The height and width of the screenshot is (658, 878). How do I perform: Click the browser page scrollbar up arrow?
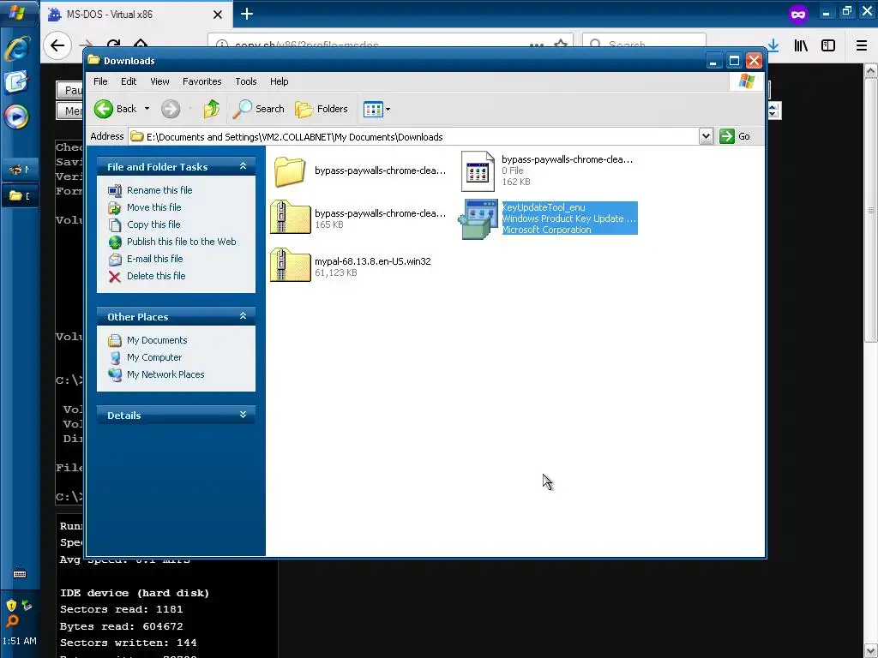(871, 70)
